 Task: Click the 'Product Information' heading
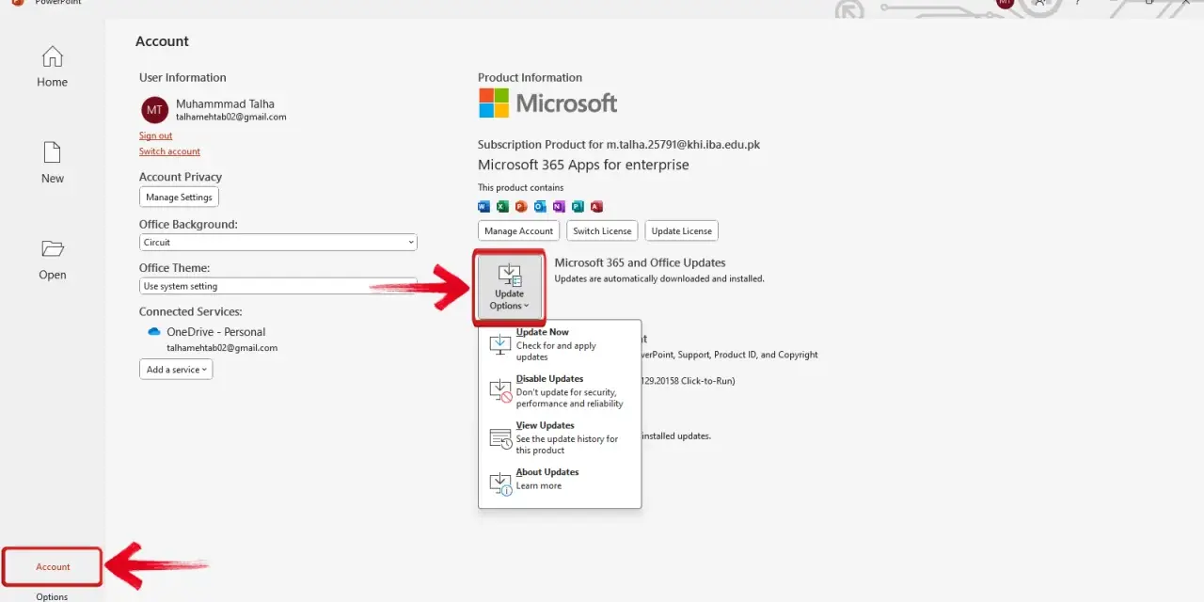[530, 77]
